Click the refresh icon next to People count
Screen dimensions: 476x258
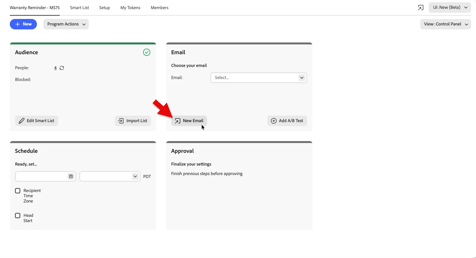click(x=62, y=68)
